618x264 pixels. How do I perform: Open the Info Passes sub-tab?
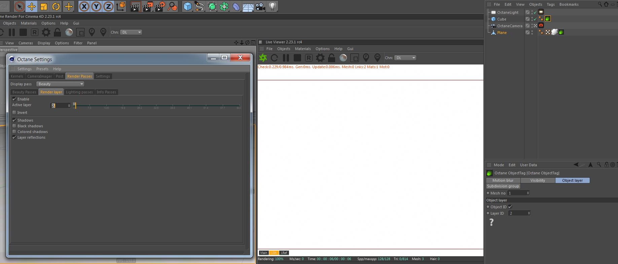click(106, 92)
